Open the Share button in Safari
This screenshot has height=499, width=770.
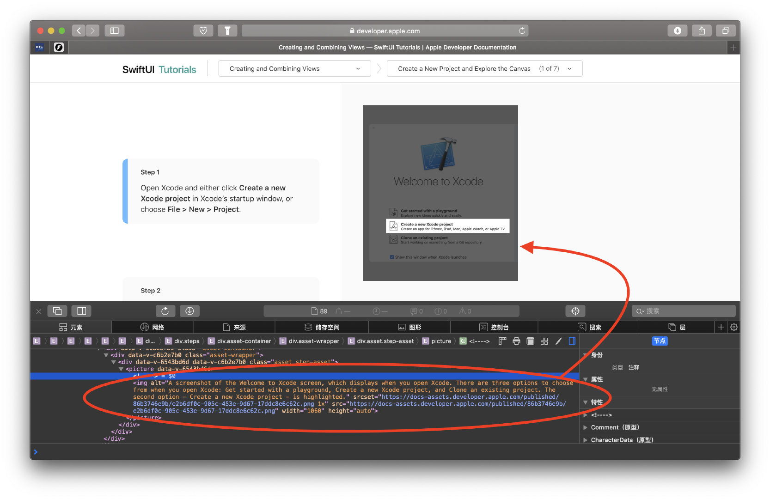coord(702,30)
